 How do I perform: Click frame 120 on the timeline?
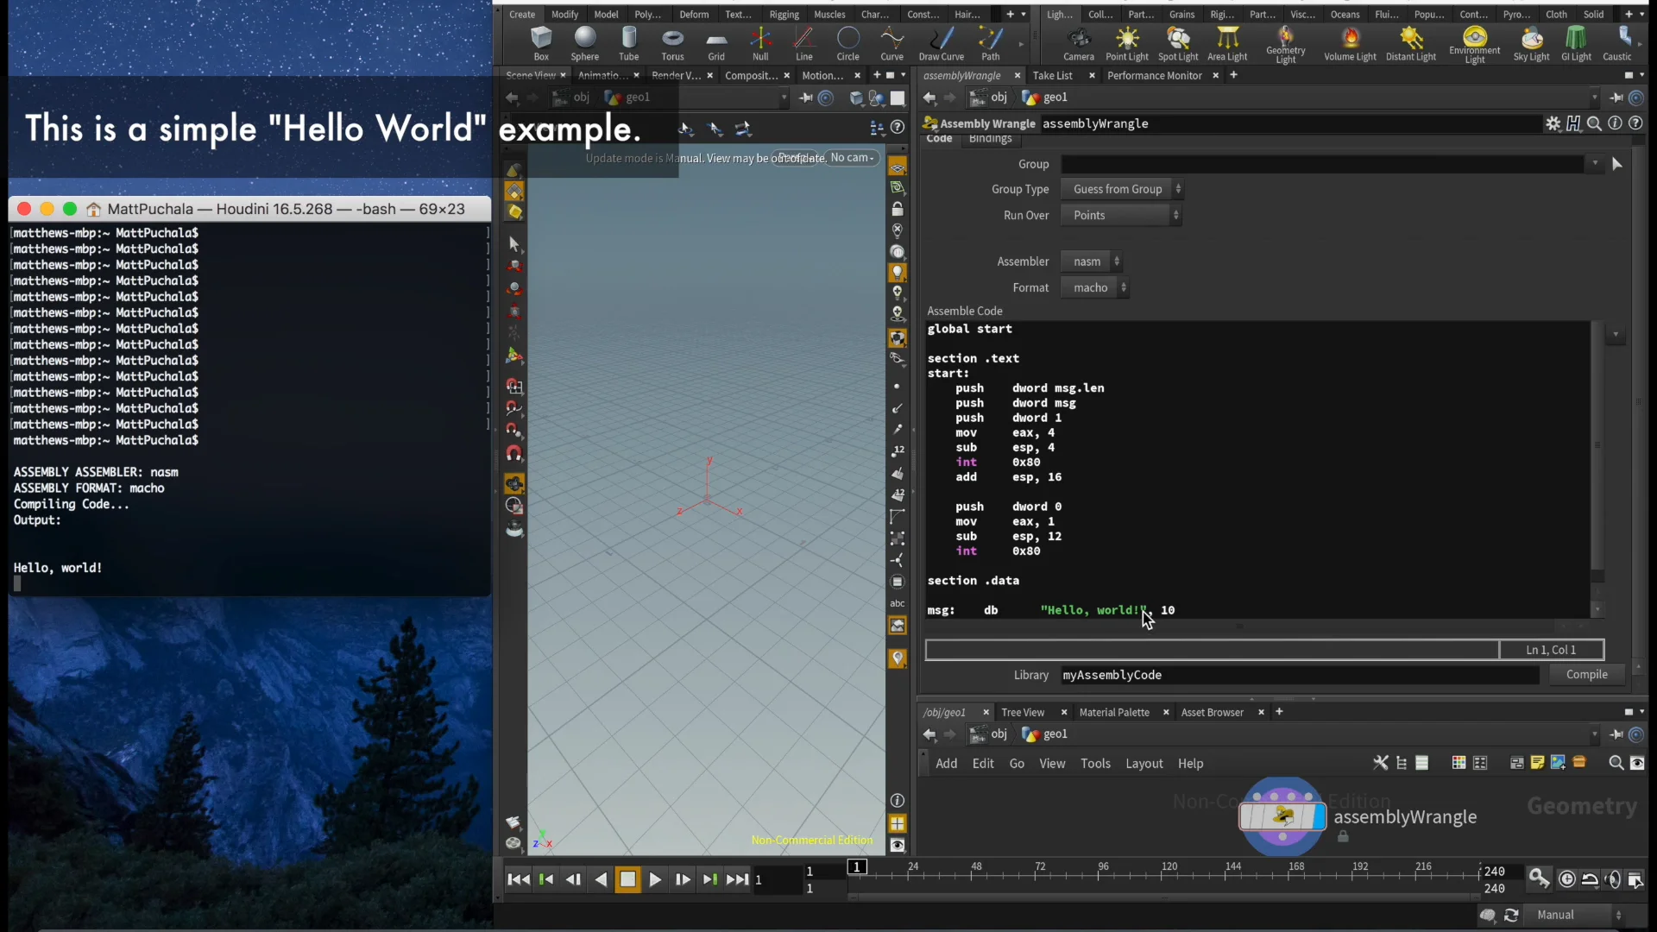tap(1169, 866)
